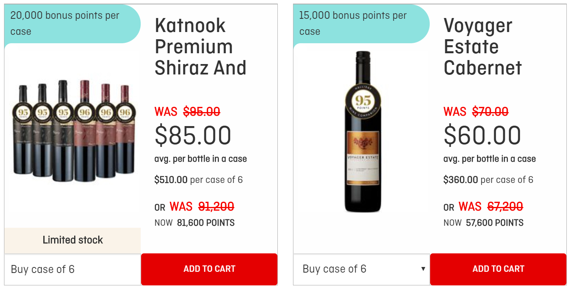
Task: Open the Katnook Premium Shiraz product title
Action: click(200, 47)
